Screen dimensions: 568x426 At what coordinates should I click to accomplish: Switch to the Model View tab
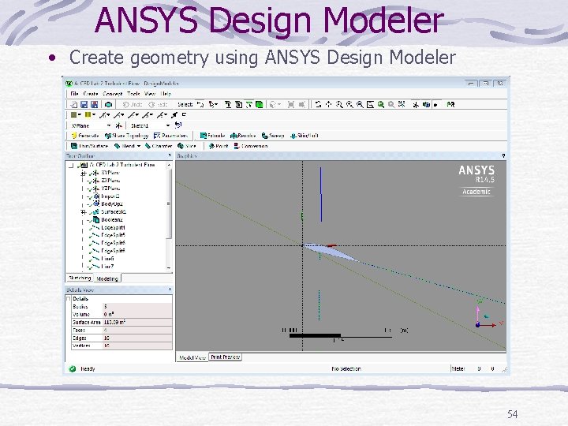coord(192,357)
